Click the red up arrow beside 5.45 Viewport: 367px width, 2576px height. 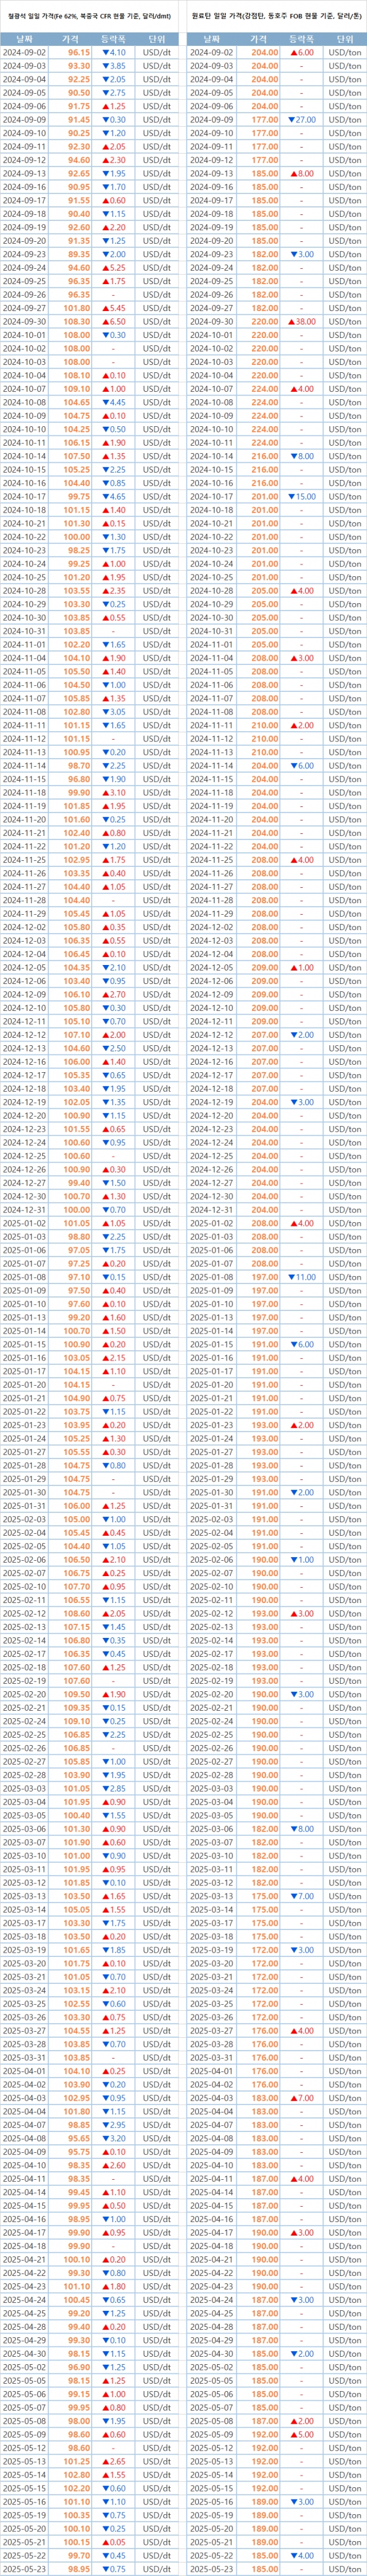pos(105,309)
